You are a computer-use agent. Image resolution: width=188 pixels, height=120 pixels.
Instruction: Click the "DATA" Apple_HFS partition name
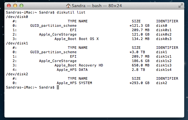coord(83,70)
